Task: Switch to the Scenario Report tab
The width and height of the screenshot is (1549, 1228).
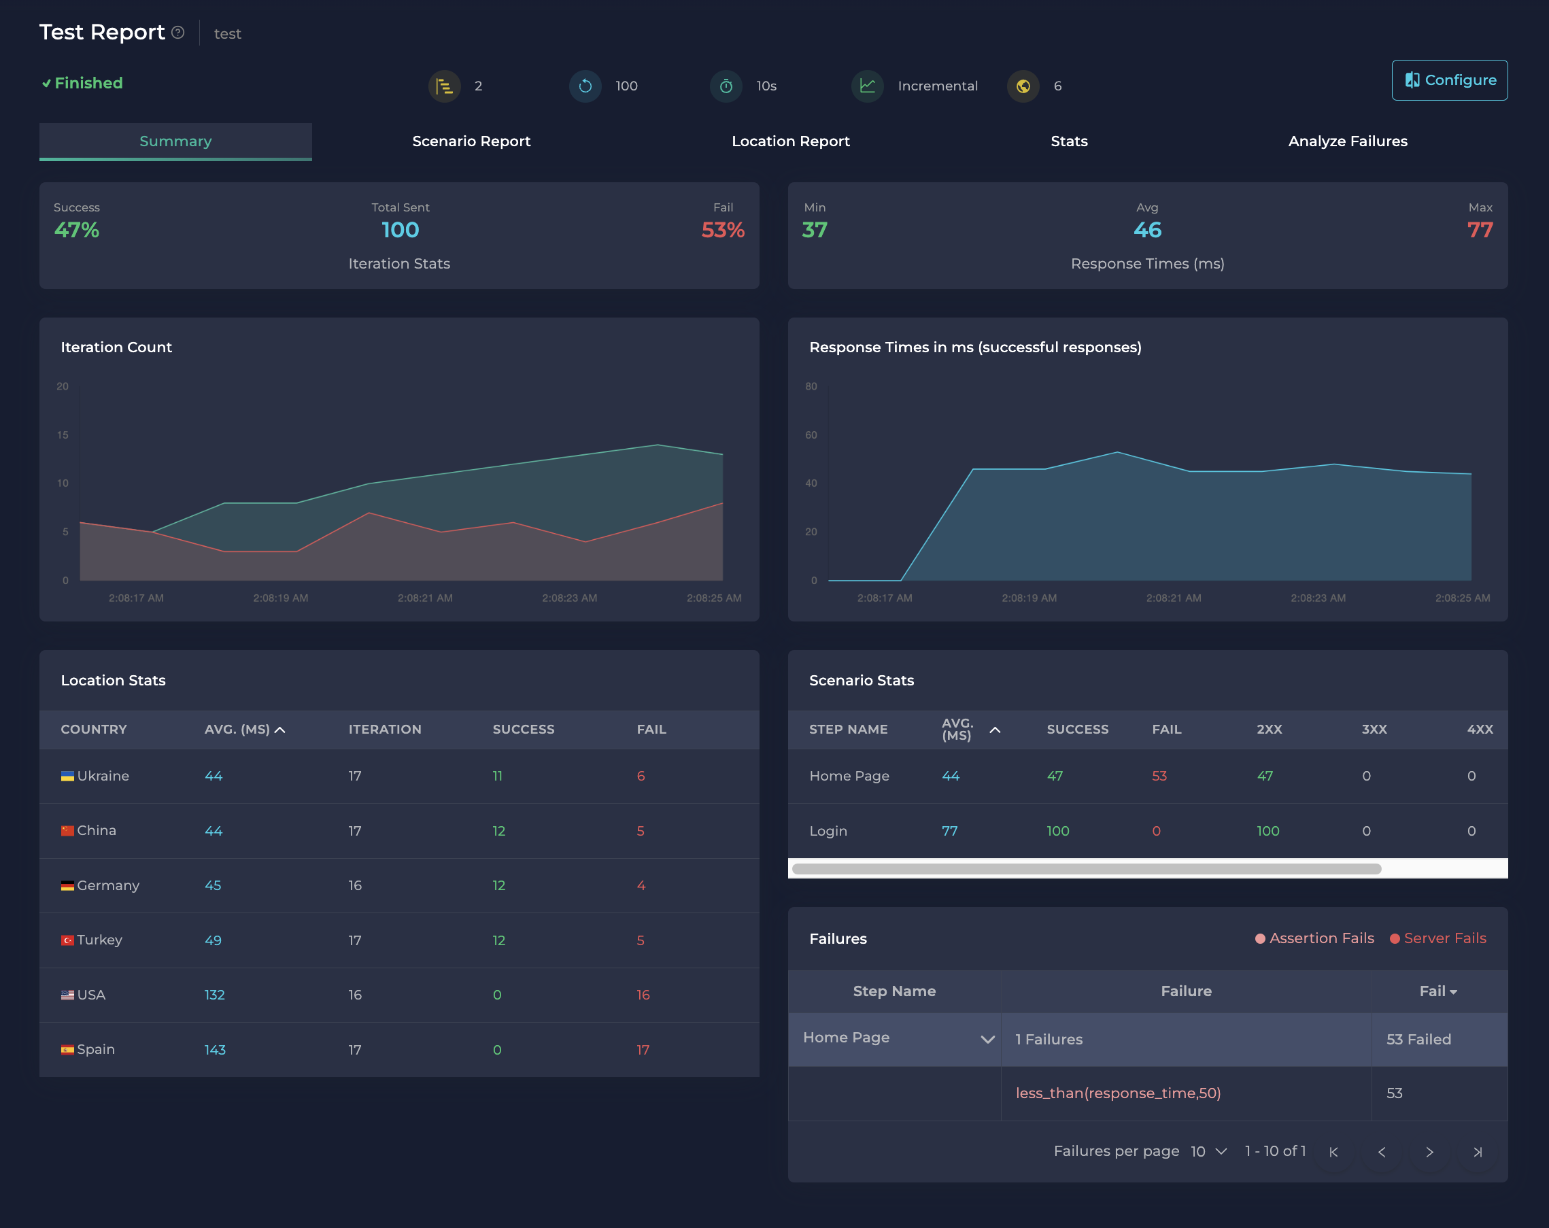Action: click(471, 141)
